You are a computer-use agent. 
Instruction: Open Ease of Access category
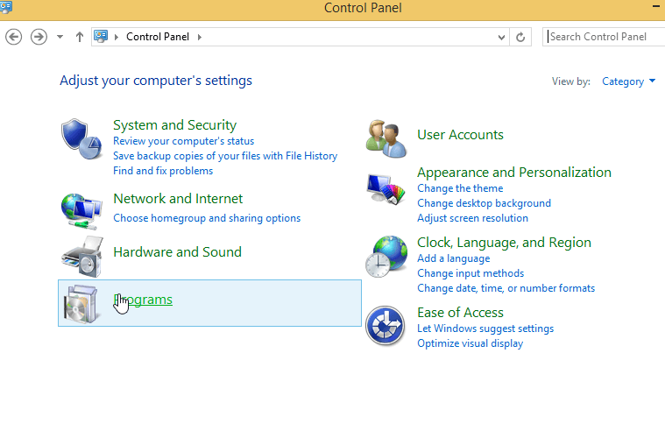coord(460,312)
